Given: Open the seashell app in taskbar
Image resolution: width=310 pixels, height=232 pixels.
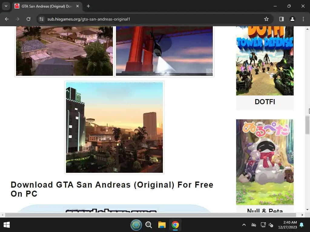Looking at the screenshot, I should 136,225.
